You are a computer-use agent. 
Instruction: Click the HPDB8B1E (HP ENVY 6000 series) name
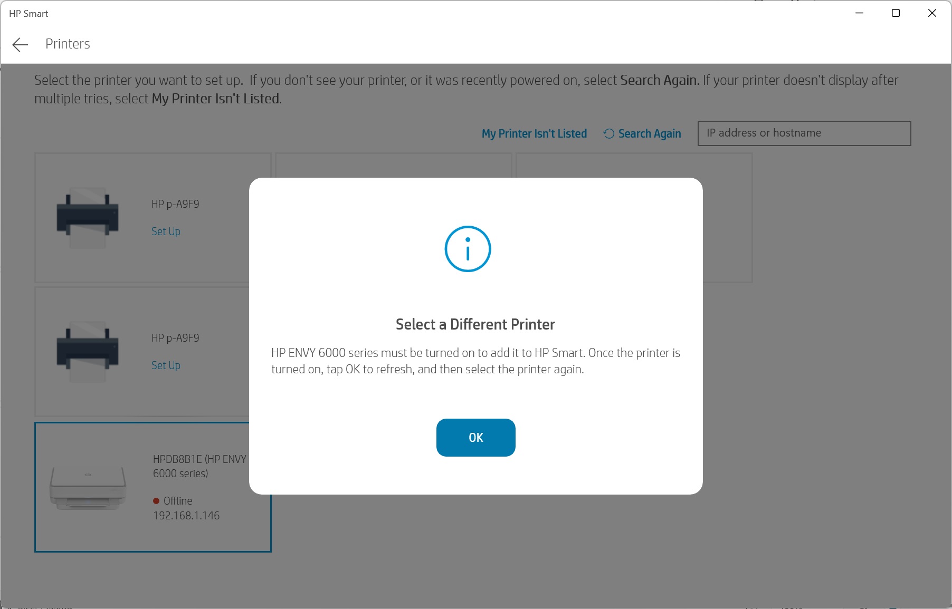click(x=200, y=466)
